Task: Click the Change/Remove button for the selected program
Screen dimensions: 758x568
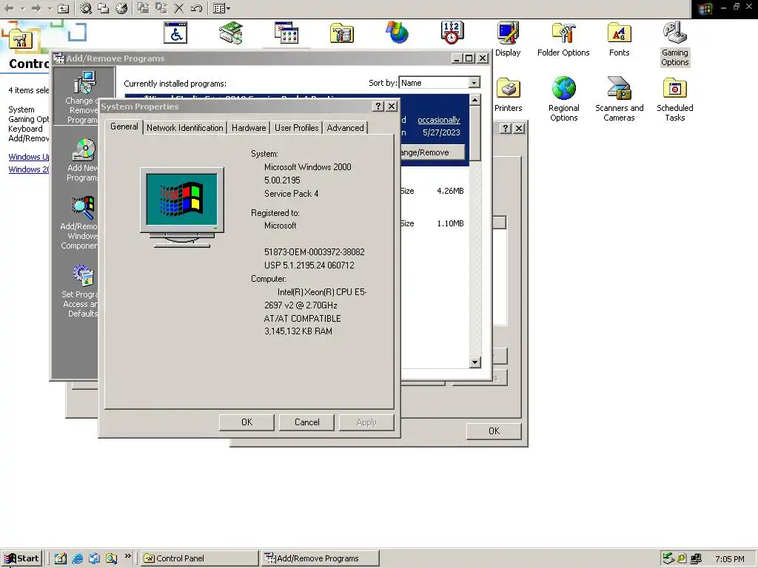Action: 432,152
